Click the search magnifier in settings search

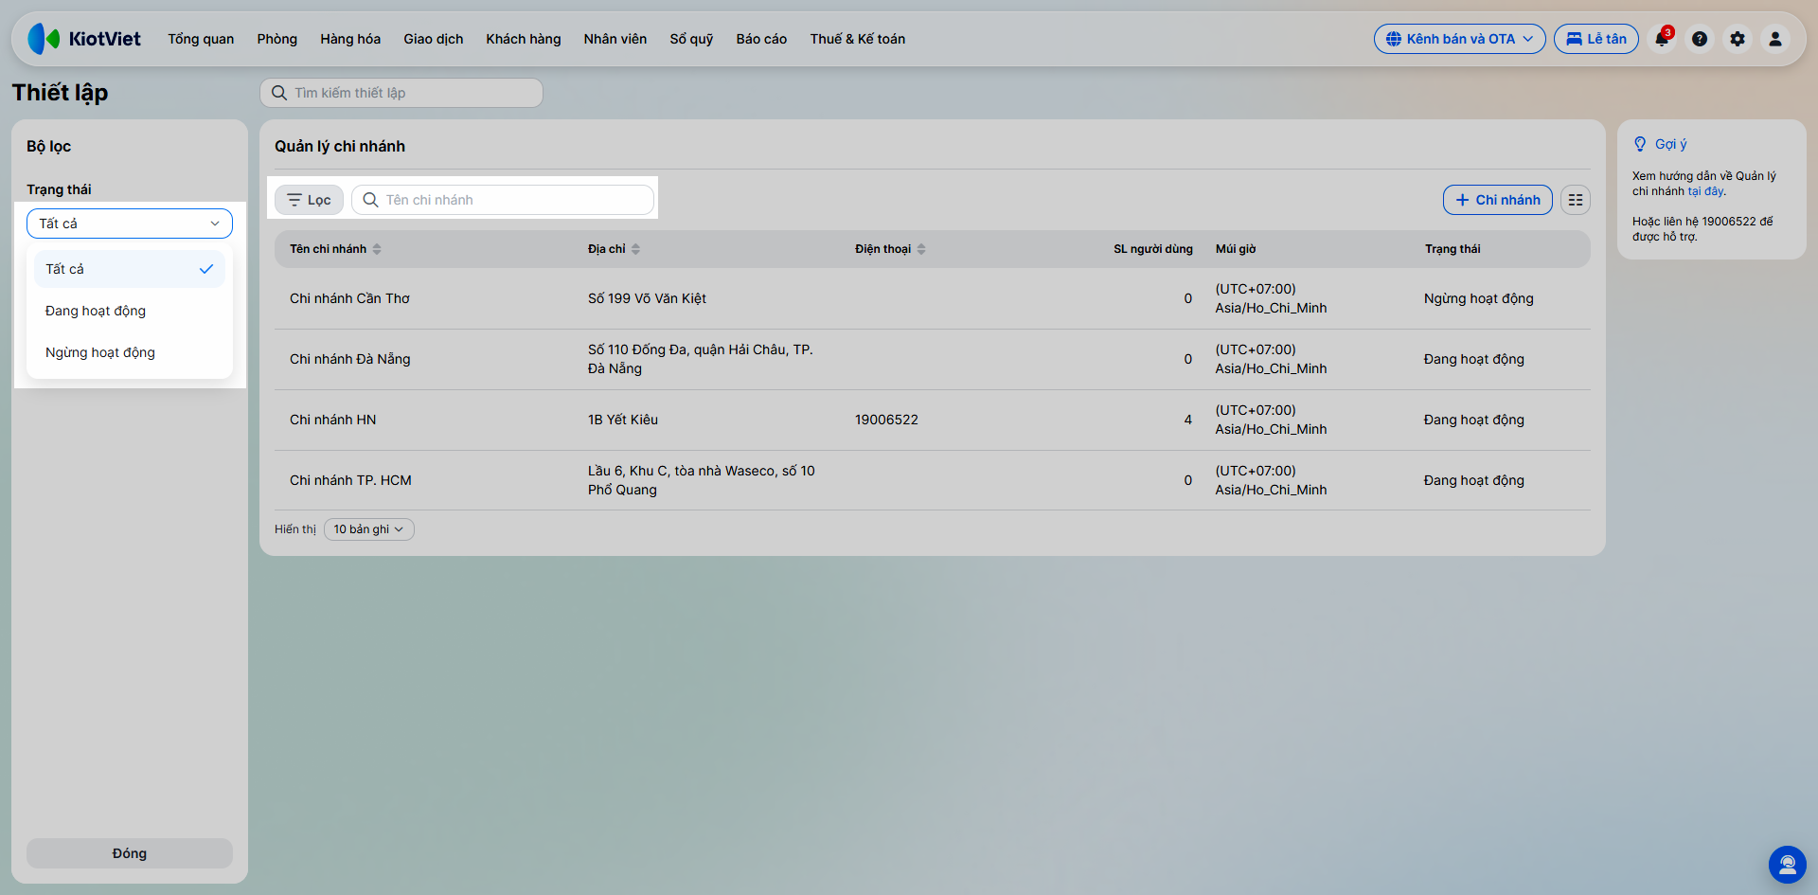[x=279, y=93]
